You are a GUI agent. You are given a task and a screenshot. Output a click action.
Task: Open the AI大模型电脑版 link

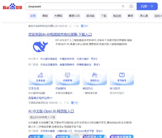(49, 59)
